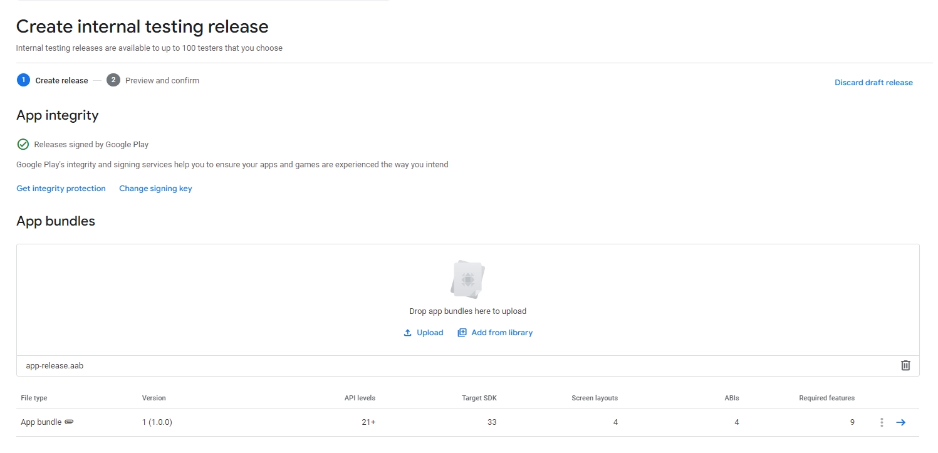Click the grey step 2 circle badge
938x453 pixels.
click(x=113, y=80)
